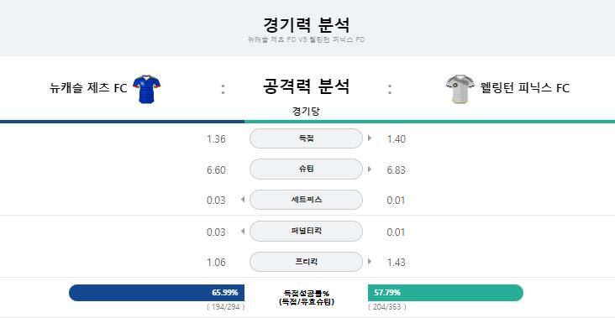Click the right arrow beside 슈팅 pill
This screenshot has width=615, height=318.
tap(370, 169)
